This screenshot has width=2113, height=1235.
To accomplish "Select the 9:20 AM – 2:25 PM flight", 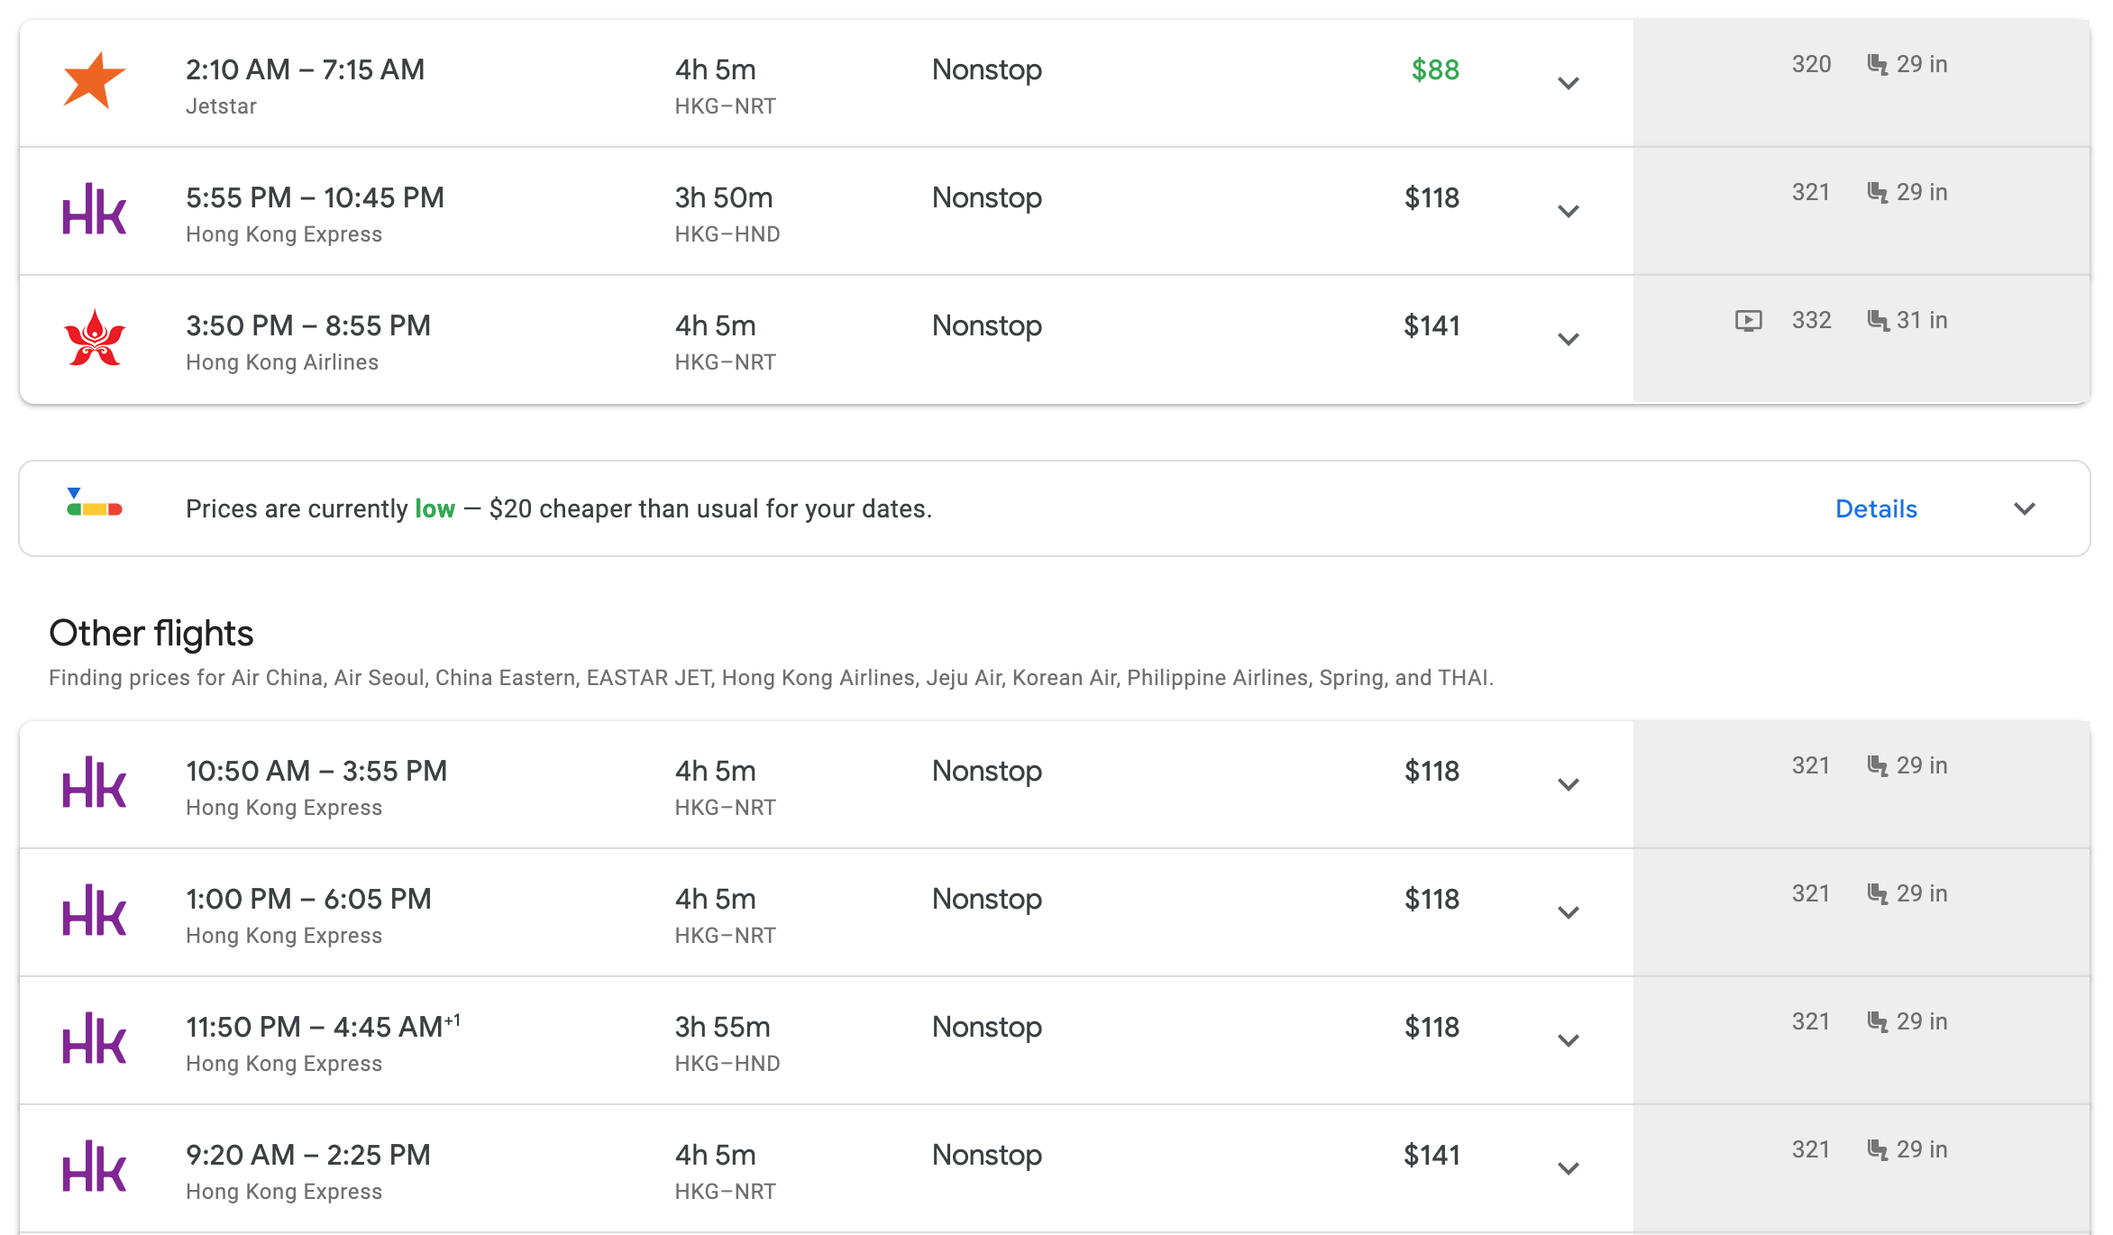I will pos(308,1155).
